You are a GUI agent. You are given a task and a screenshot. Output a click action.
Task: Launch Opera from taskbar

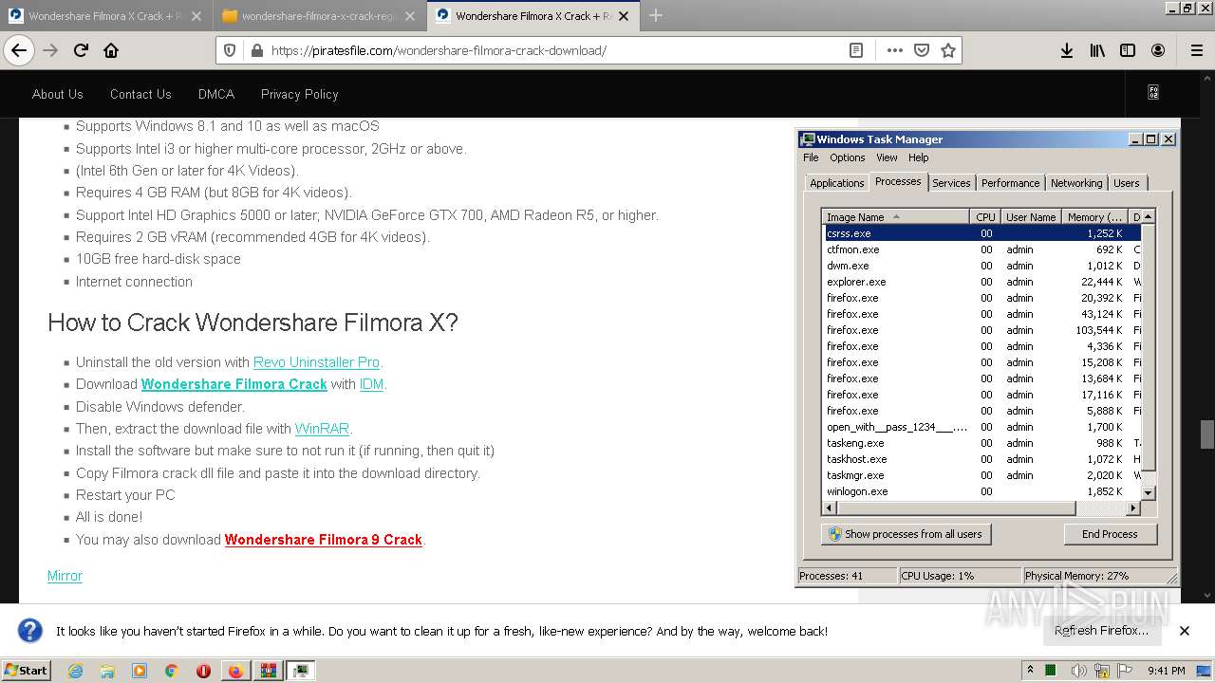click(x=203, y=671)
